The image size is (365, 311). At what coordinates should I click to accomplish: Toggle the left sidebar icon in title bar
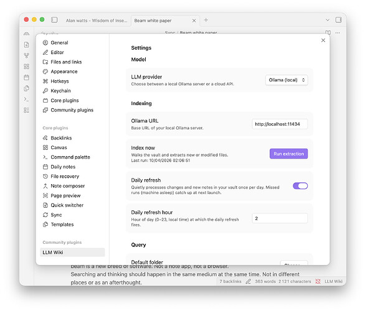[54, 20]
